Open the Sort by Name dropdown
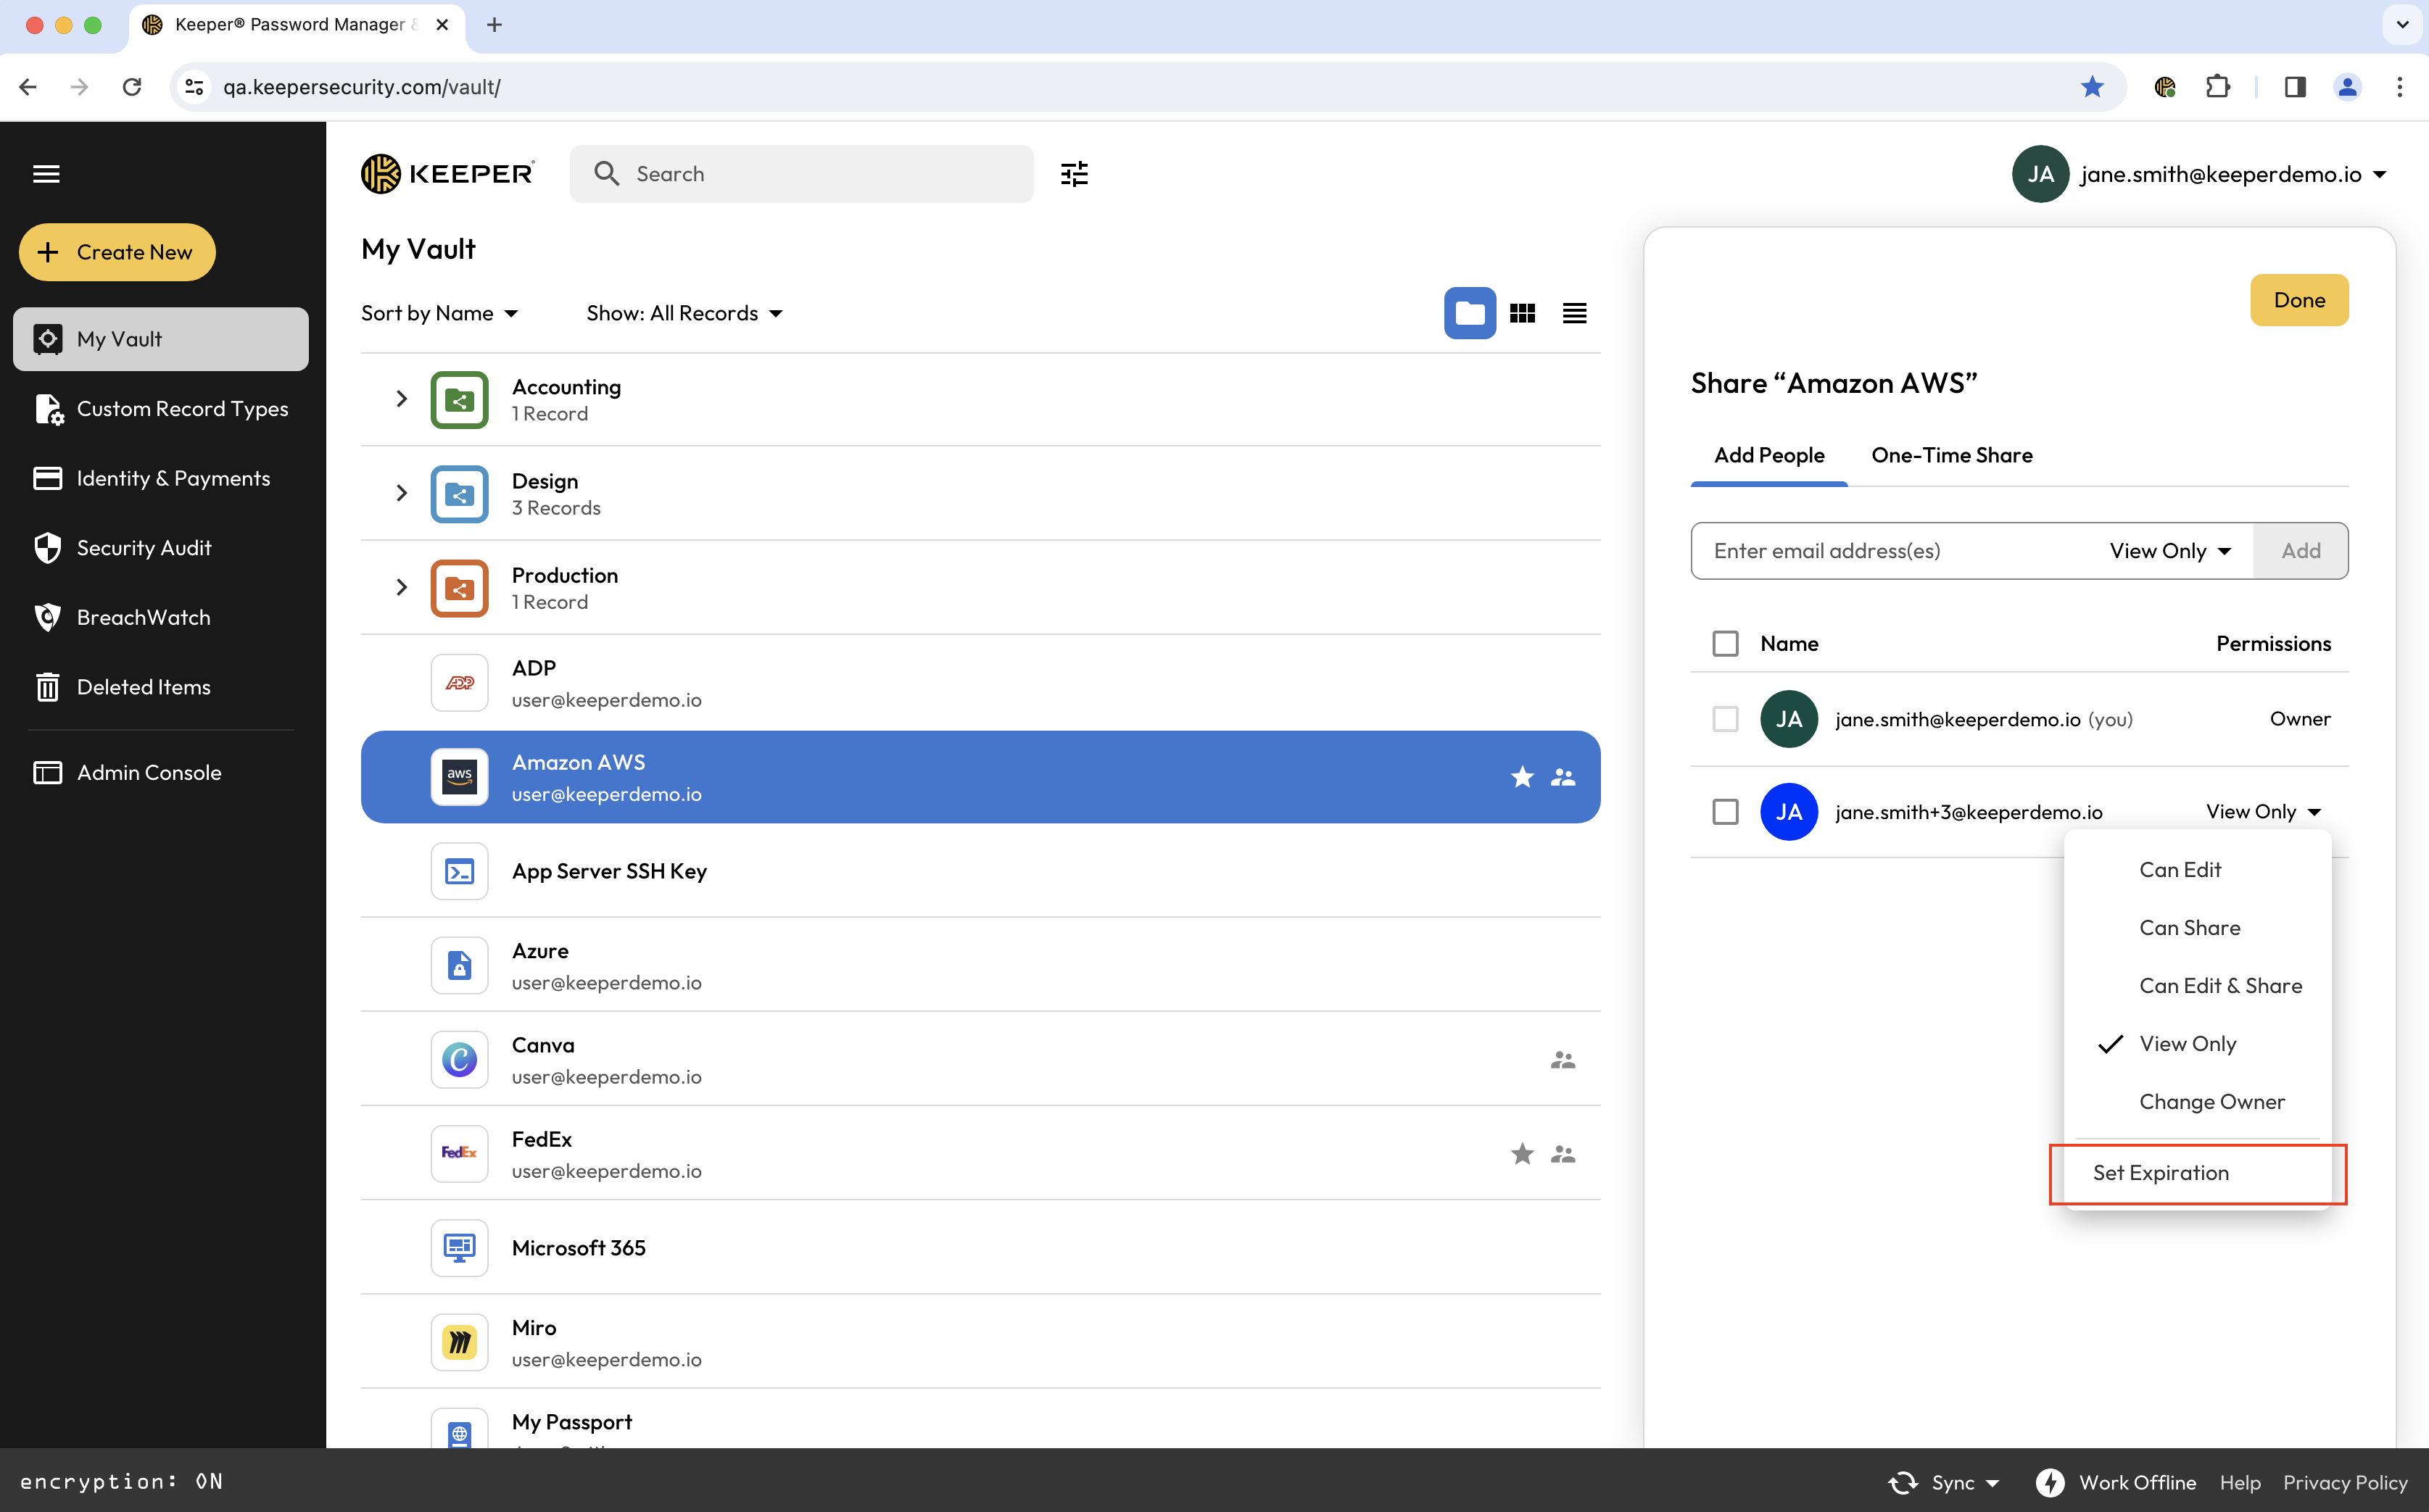 coord(439,314)
